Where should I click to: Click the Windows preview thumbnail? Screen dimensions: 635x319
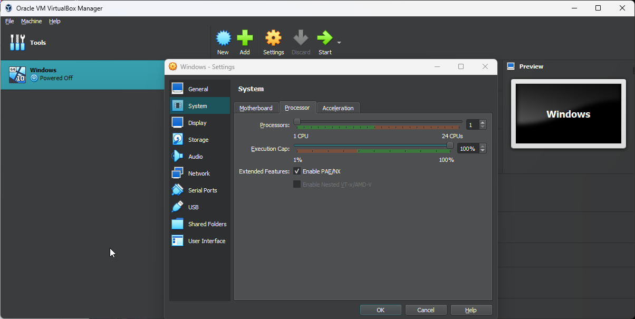(569, 114)
